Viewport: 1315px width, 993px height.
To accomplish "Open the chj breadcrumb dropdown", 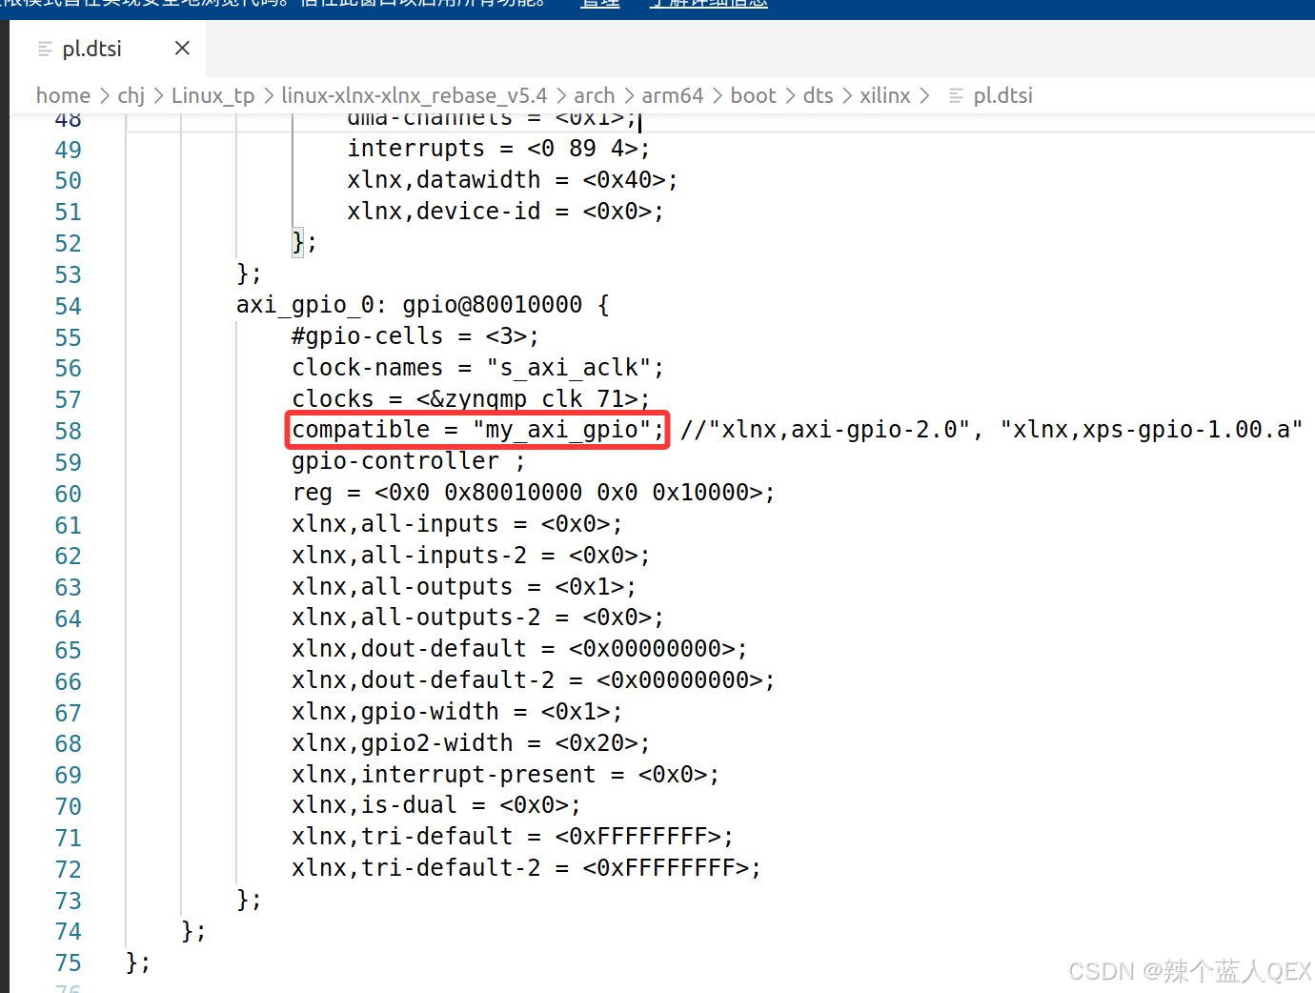I will point(131,95).
